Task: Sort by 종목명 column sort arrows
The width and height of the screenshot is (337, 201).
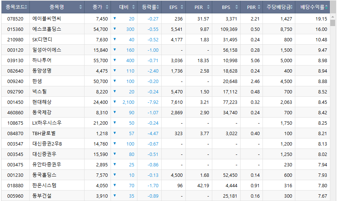Action: (x=80, y=7)
